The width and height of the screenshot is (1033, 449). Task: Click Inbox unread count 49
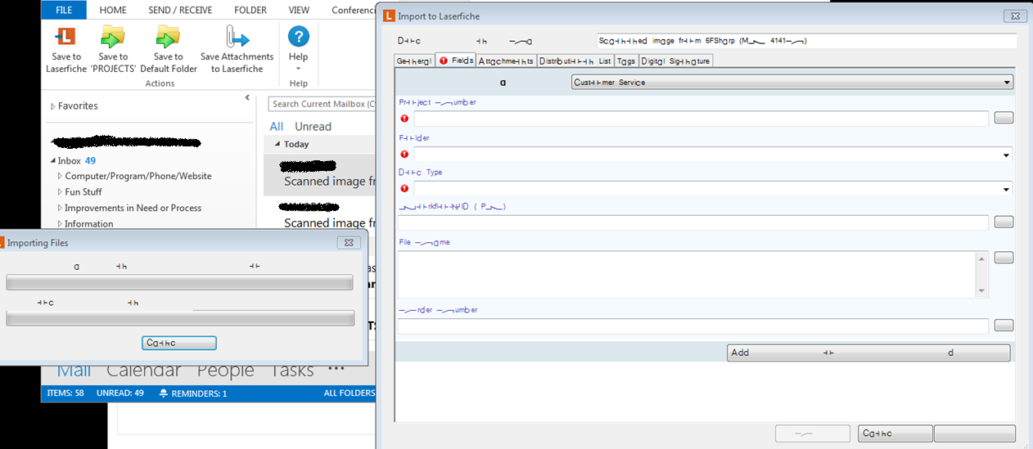click(90, 161)
